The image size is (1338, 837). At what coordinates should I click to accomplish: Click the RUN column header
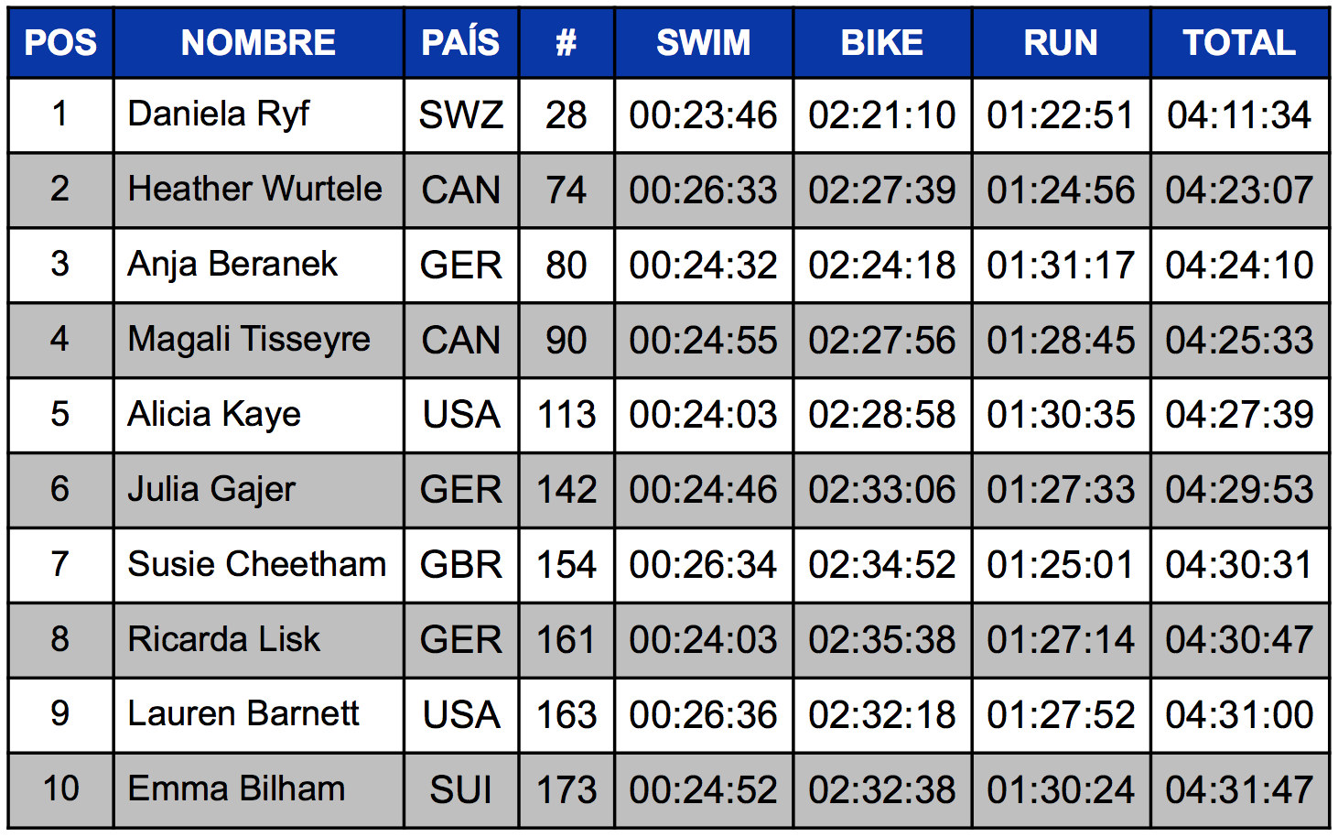[1061, 42]
